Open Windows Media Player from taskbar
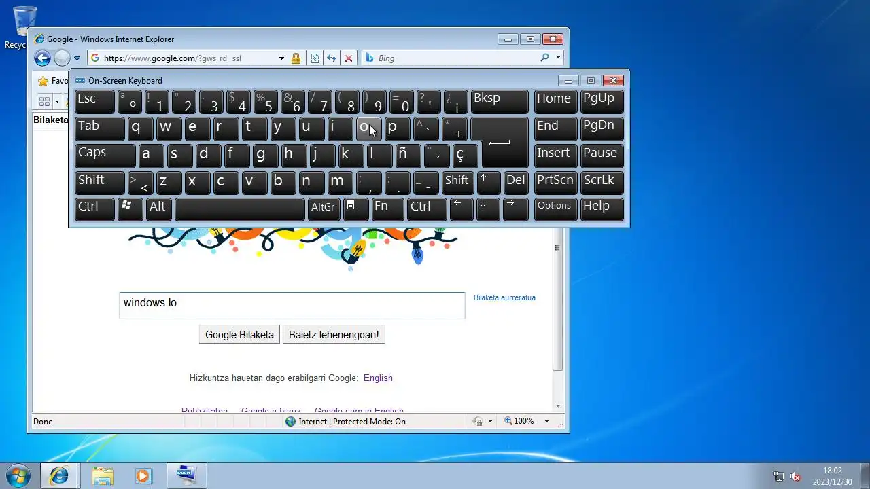Image resolution: width=870 pixels, height=489 pixels. pyautogui.click(x=143, y=475)
